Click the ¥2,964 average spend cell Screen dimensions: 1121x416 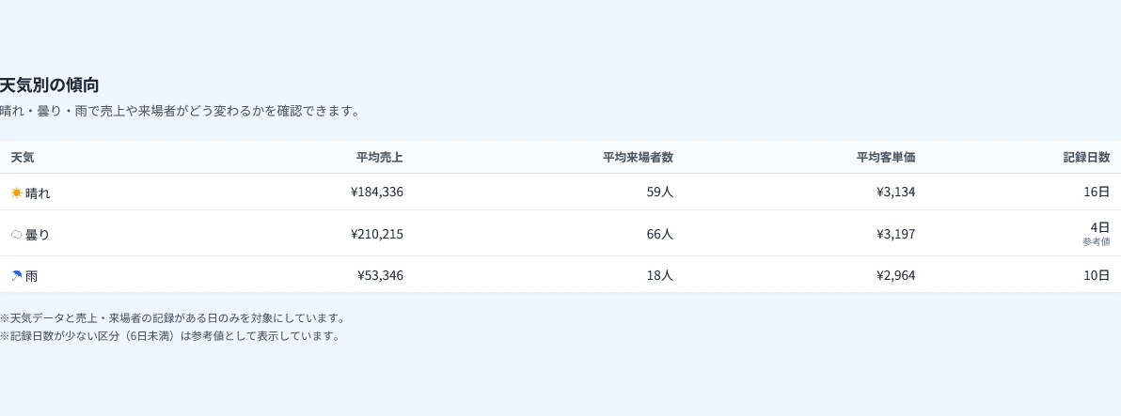click(896, 275)
